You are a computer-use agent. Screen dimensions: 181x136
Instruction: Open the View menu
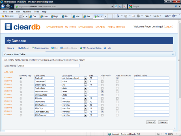tap(18, 12)
